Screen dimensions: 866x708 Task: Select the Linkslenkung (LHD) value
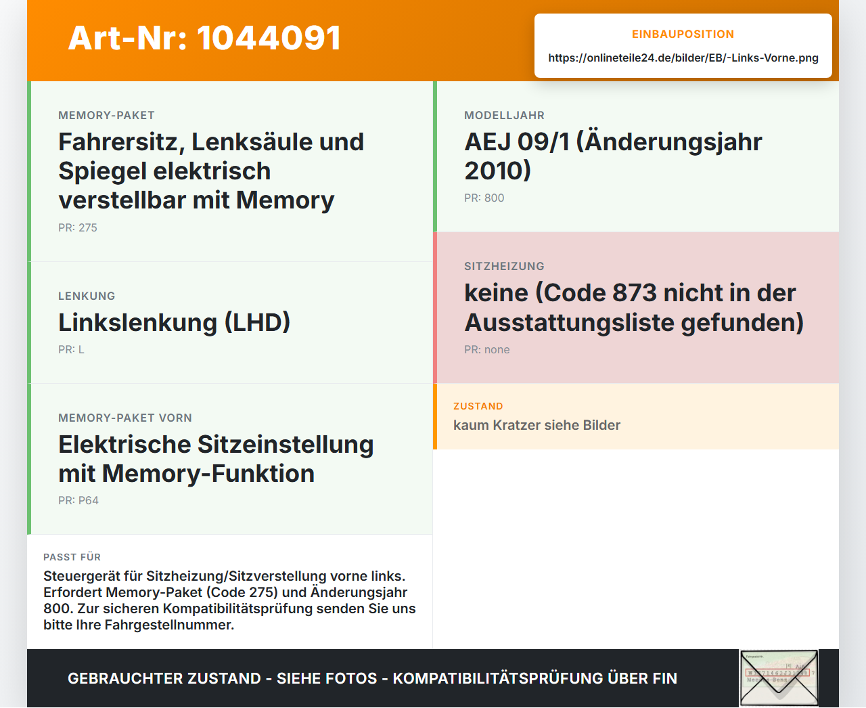pyautogui.click(x=174, y=322)
